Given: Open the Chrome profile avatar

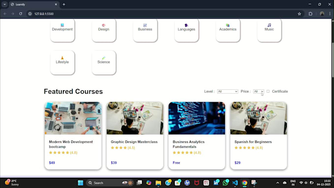Looking at the screenshot, I should 322,14.
